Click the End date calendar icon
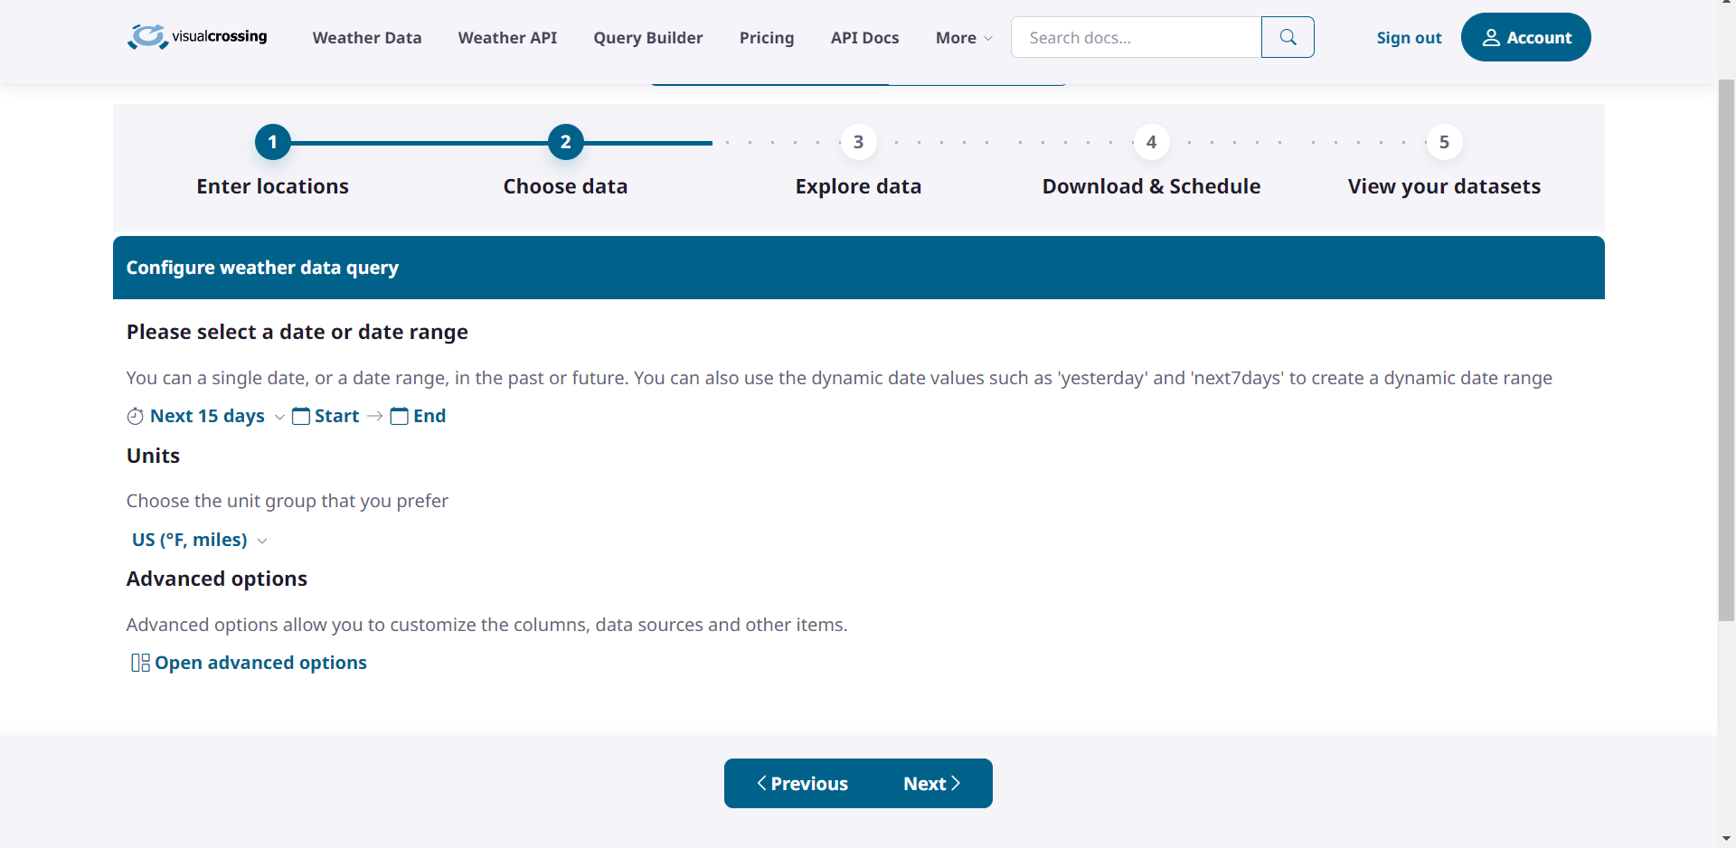 point(399,416)
